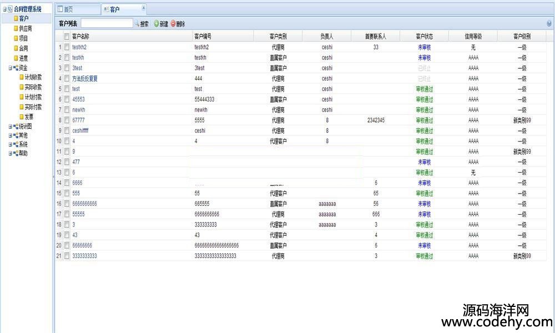Open customer link 6666666666
This screenshot has height=333, width=555.
pyautogui.click(x=84, y=204)
